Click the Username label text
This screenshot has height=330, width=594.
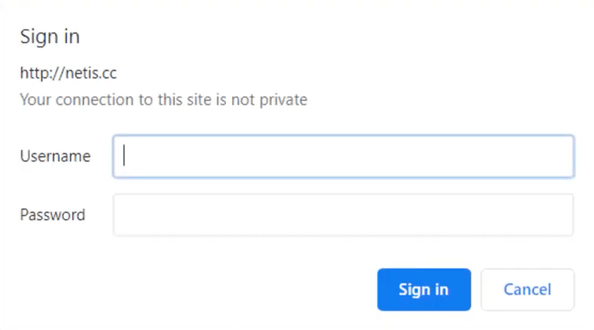(x=55, y=156)
